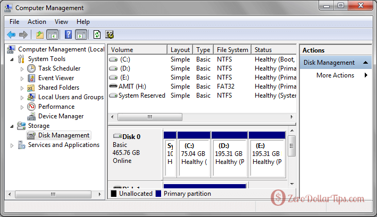This screenshot has height=217, width=377.
Task: Sort by the File System column header
Action: tap(232, 50)
